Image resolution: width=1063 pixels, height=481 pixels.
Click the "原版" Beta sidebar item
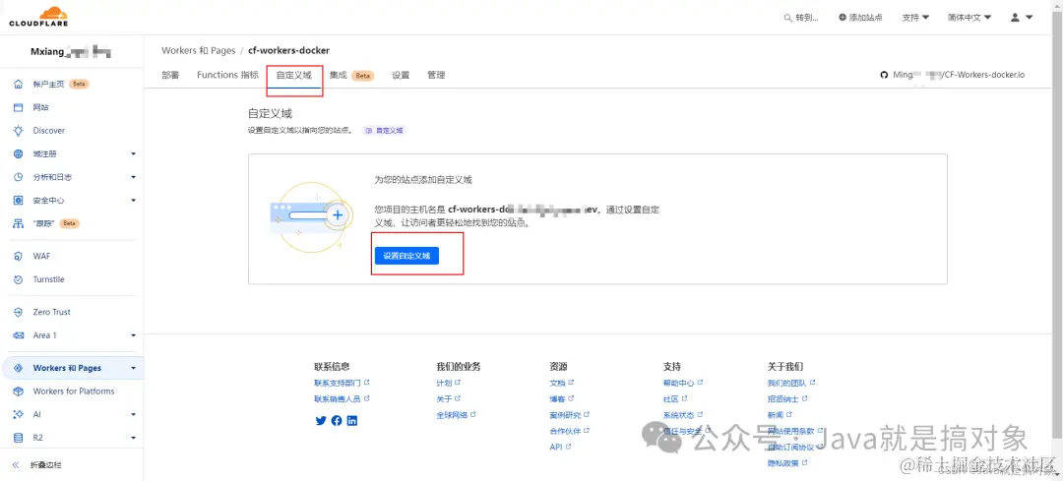(x=72, y=223)
